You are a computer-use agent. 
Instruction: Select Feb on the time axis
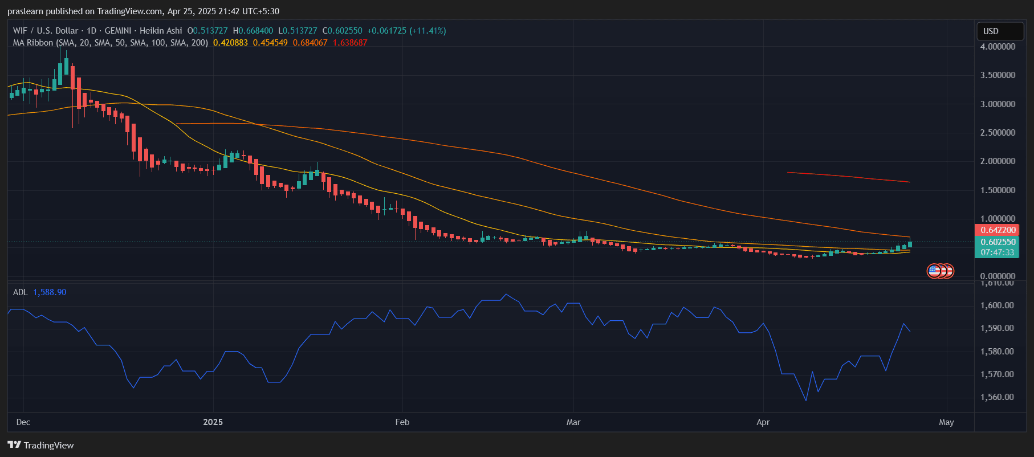click(x=402, y=422)
